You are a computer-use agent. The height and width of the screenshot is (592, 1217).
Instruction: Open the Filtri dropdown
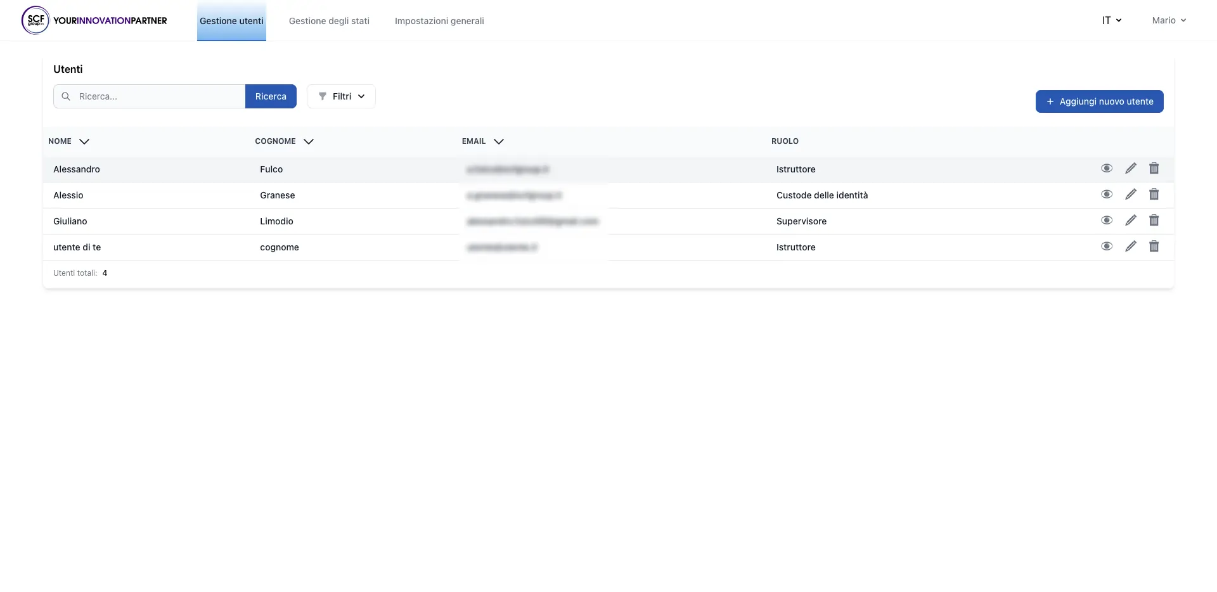click(x=341, y=96)
